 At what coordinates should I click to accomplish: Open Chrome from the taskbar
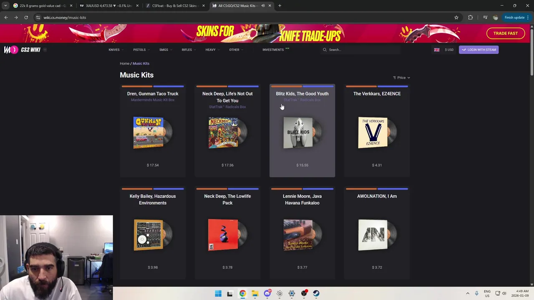tap(242, 293)
